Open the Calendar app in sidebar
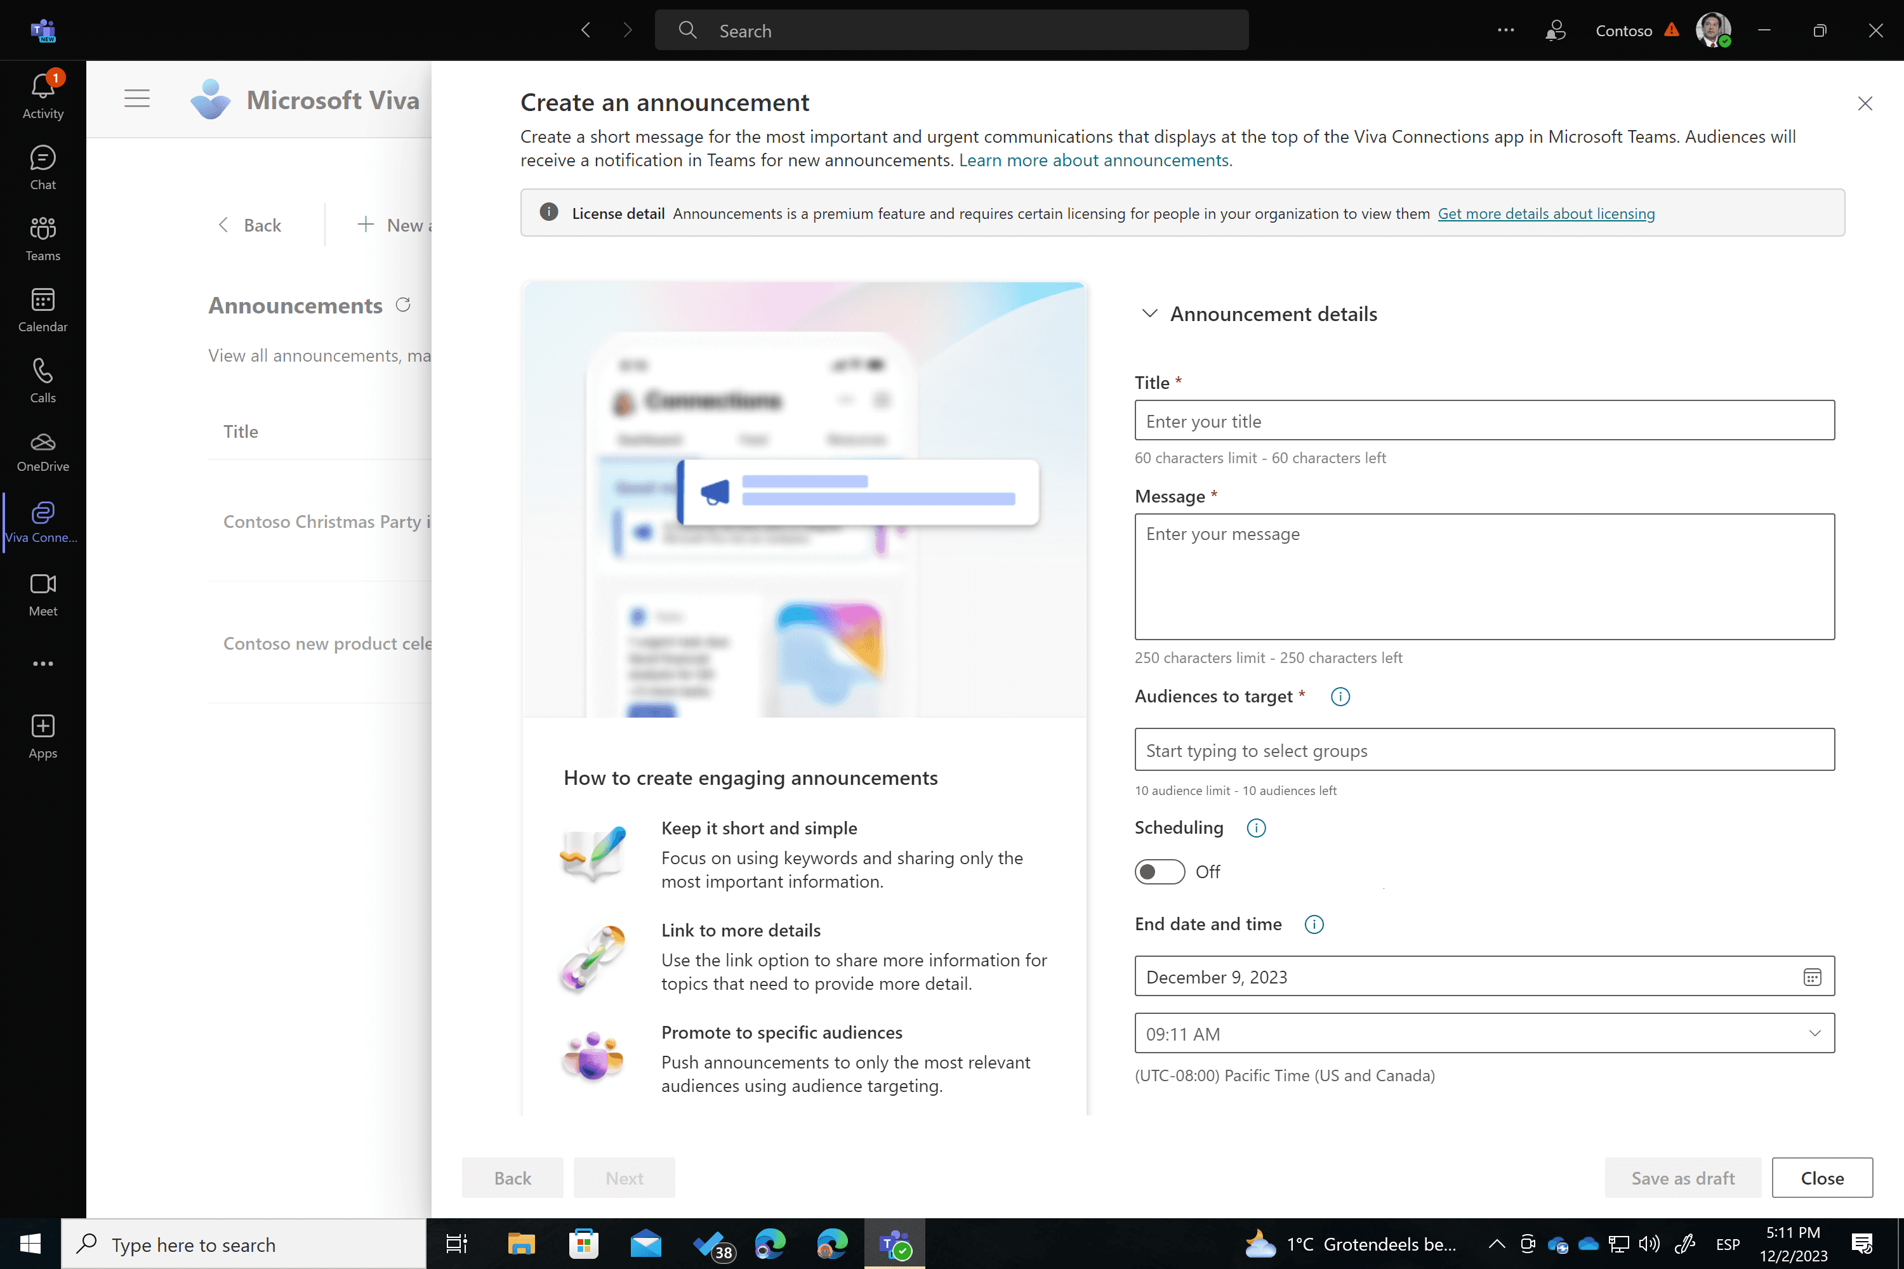 click(x=43, y=310)
